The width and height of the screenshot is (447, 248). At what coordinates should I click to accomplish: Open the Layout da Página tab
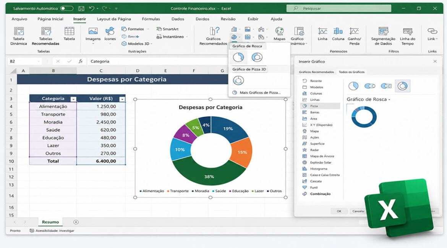pyautogui.click(x=114, y=19)
